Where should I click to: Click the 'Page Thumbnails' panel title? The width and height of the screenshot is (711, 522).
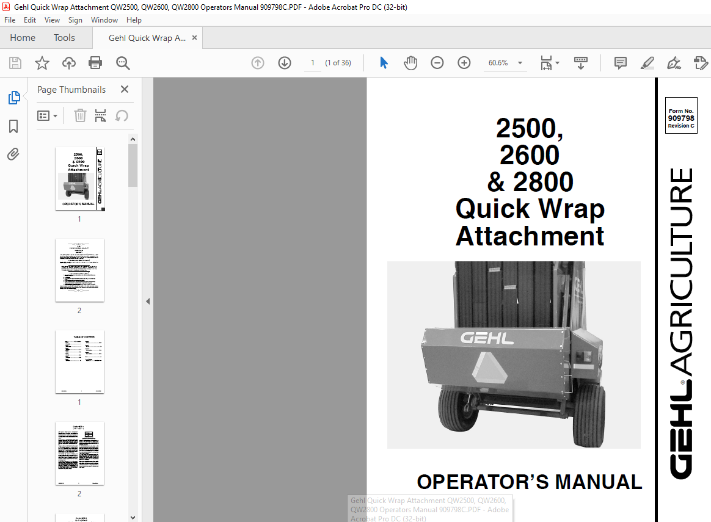[x=71, y=90]
